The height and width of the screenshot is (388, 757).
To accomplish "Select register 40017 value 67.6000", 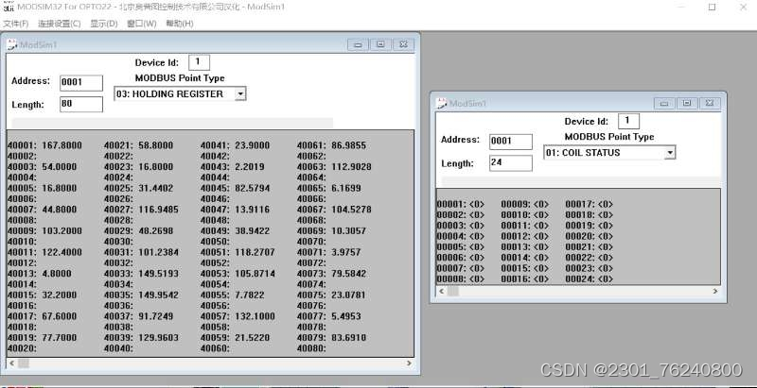I will [59, 316].
